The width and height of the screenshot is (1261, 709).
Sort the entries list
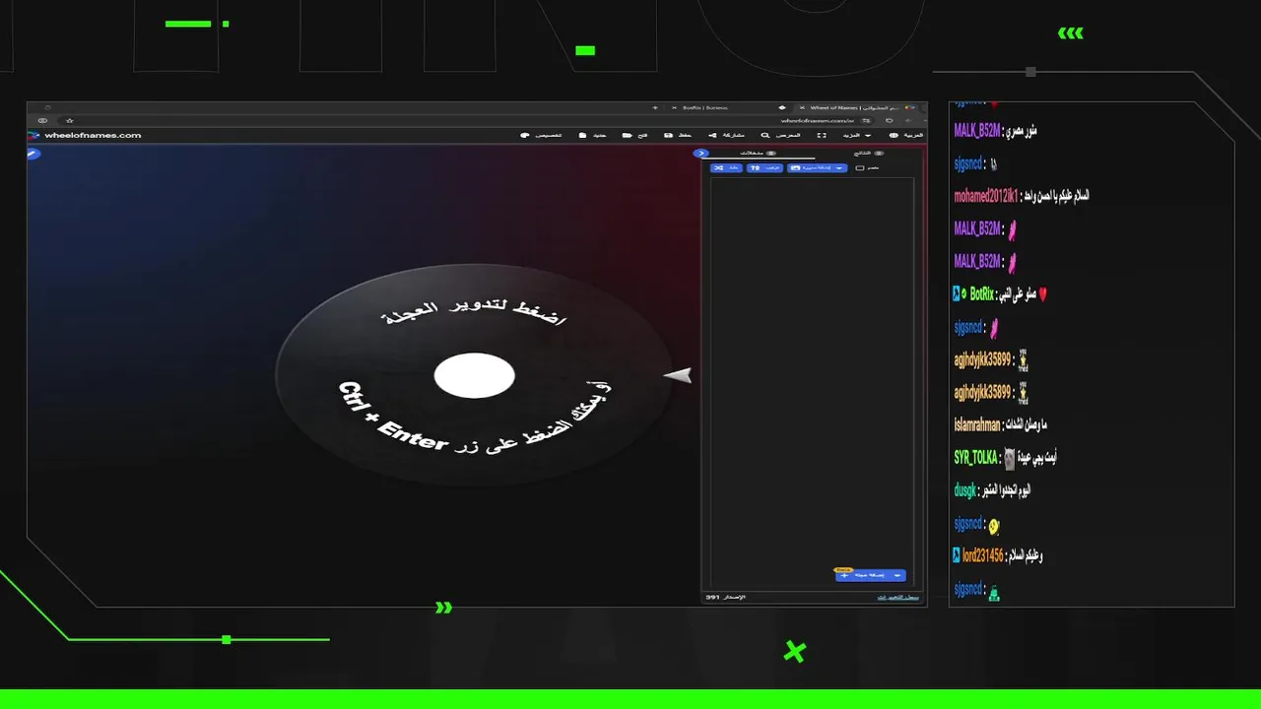[x=765, y=167]
